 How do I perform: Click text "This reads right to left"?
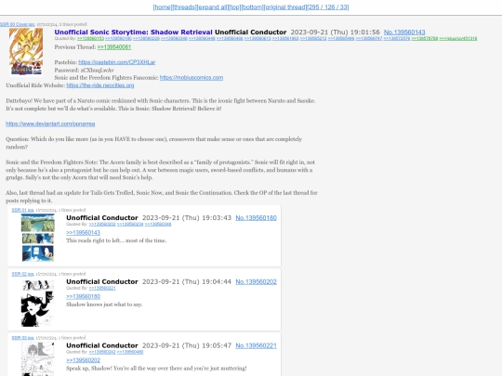pos(93,240)
